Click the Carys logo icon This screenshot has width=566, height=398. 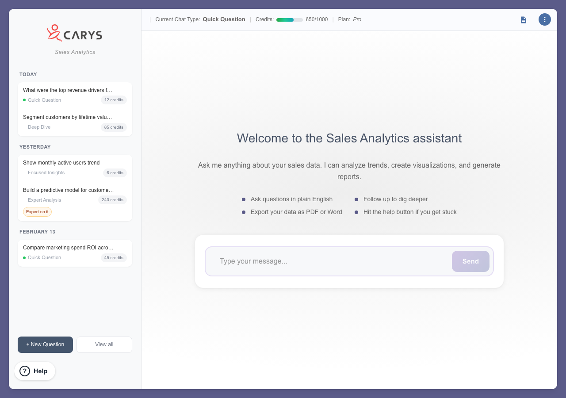54,34
